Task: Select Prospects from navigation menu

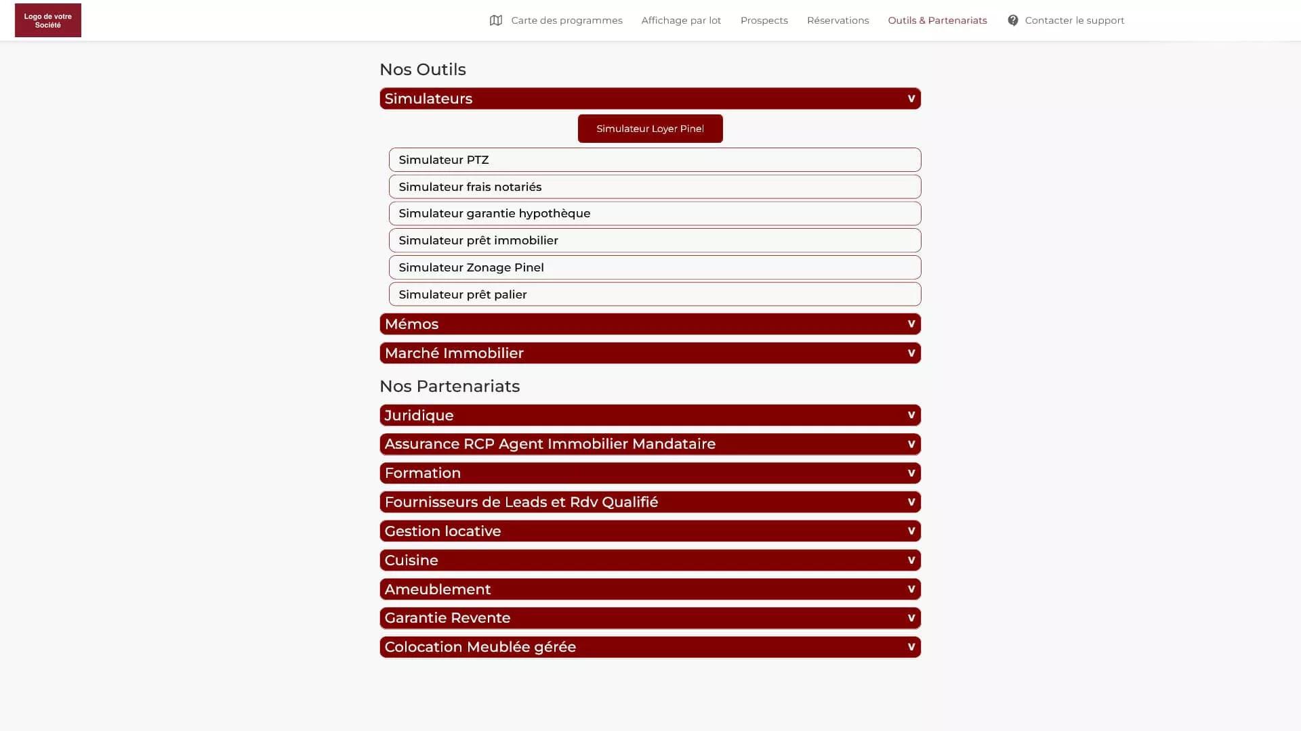Action: [764, 20]
